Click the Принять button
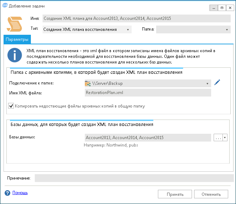The height and width of the screenshot is (204, 236). coord(175,194)
